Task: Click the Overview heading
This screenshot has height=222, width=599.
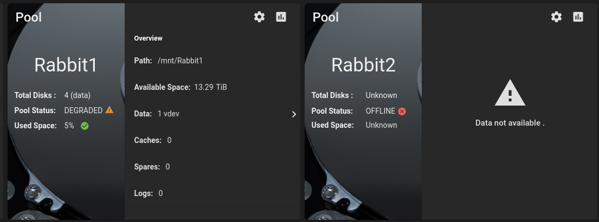Action: 148,38
